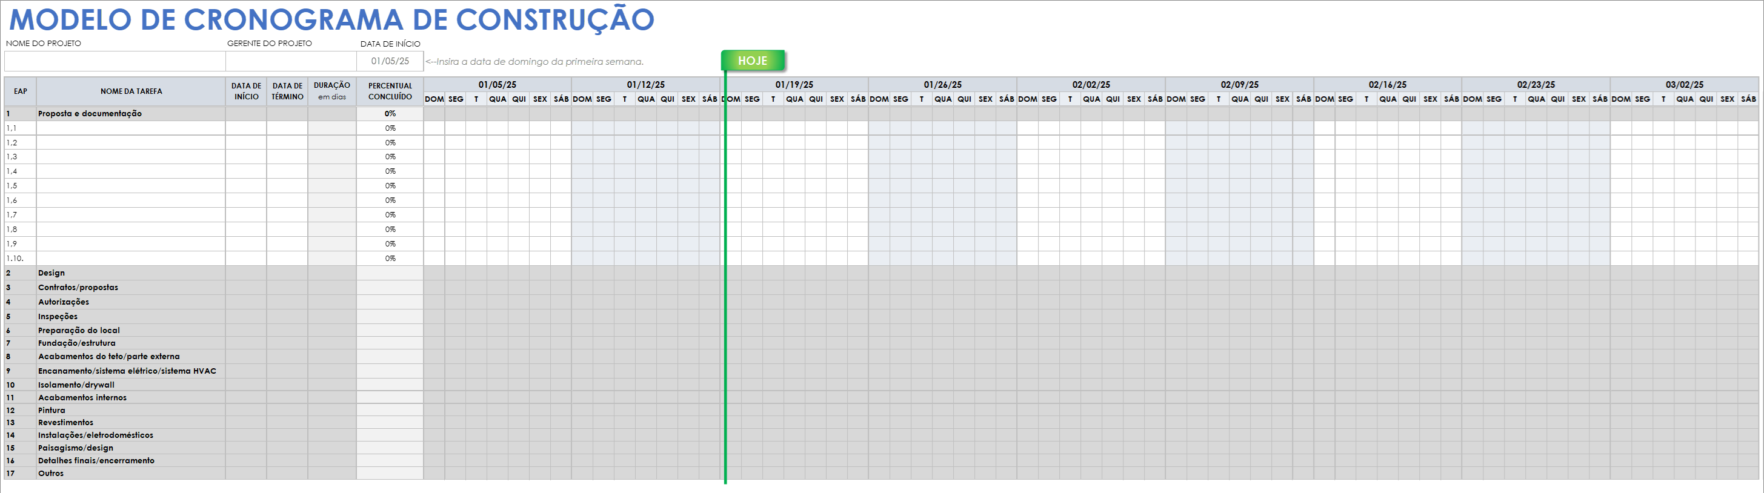Select Acabamentos do teto/parte externa task
The width and height of the screenshot is (1764, 493).
coord(109,356)
